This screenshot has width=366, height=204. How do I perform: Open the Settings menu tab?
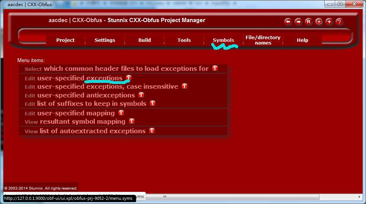[x=105, y=40]
